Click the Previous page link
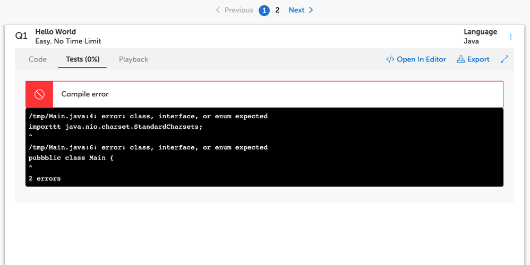Screen dimensions: 530x265 click(x=238, y=10)
